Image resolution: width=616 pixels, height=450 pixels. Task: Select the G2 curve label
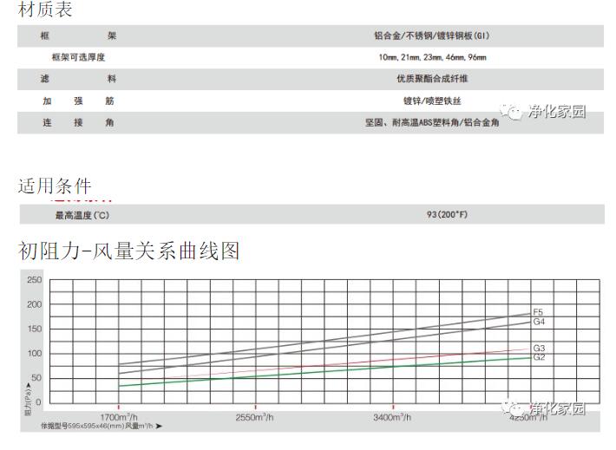click(x=539, y=357)
